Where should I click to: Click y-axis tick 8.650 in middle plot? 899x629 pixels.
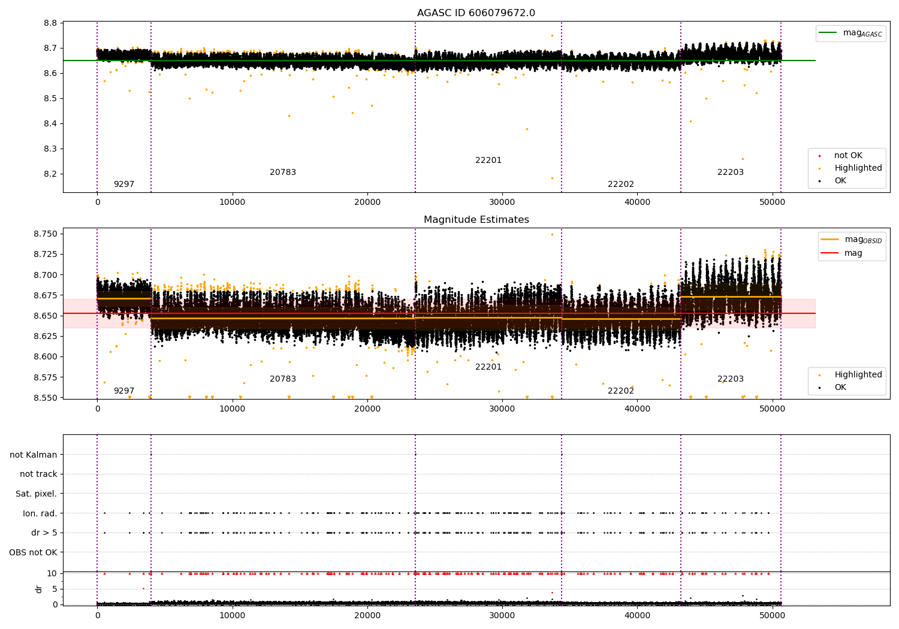click(46, 316)
